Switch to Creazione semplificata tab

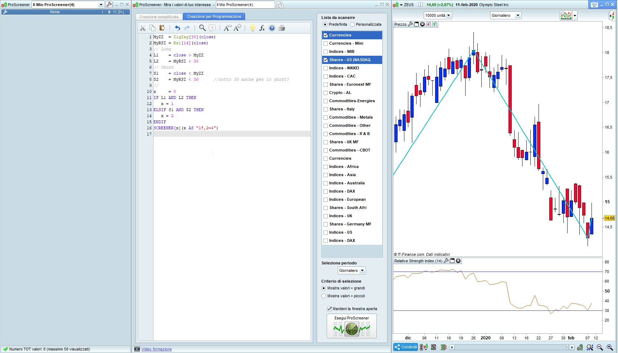pyautogui.click(x=159, y=17)
